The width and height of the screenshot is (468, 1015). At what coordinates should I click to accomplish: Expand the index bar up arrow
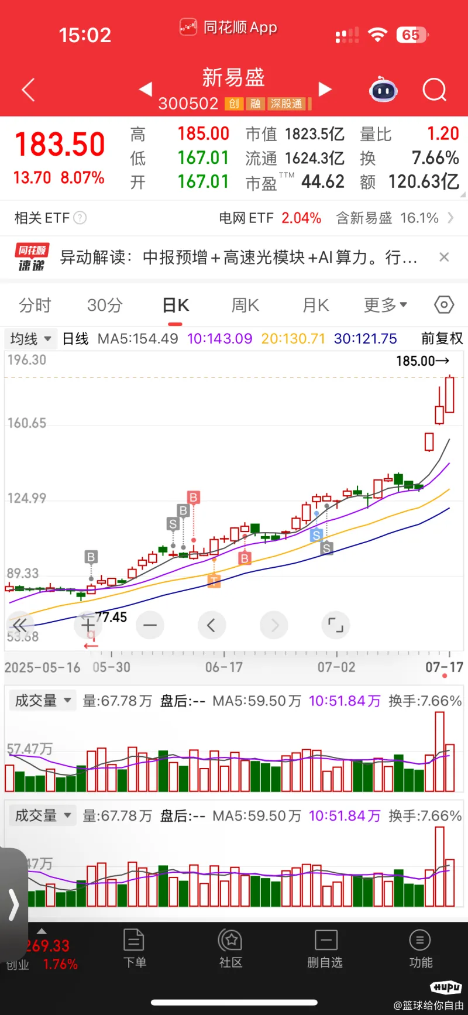click(42, 931)
